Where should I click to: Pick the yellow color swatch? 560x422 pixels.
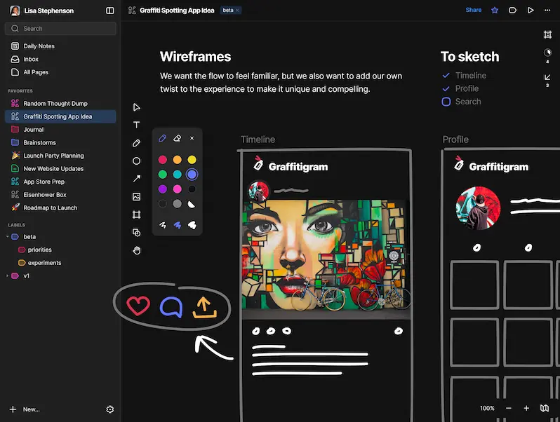(192, 159)
